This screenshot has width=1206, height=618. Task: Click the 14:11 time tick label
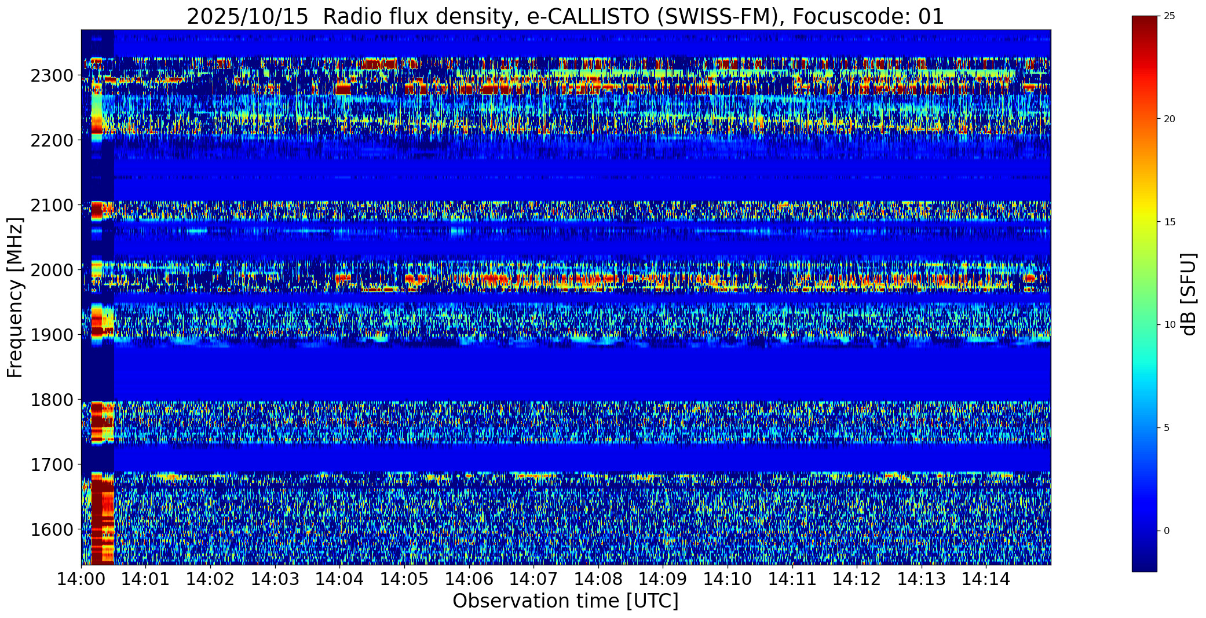tap(792, 579)
